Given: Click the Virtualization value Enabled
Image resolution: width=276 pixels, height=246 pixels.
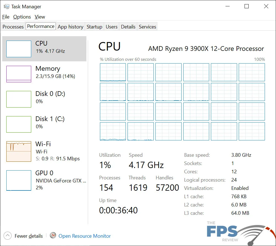Looking at the screenshot, I should [240, 188].
